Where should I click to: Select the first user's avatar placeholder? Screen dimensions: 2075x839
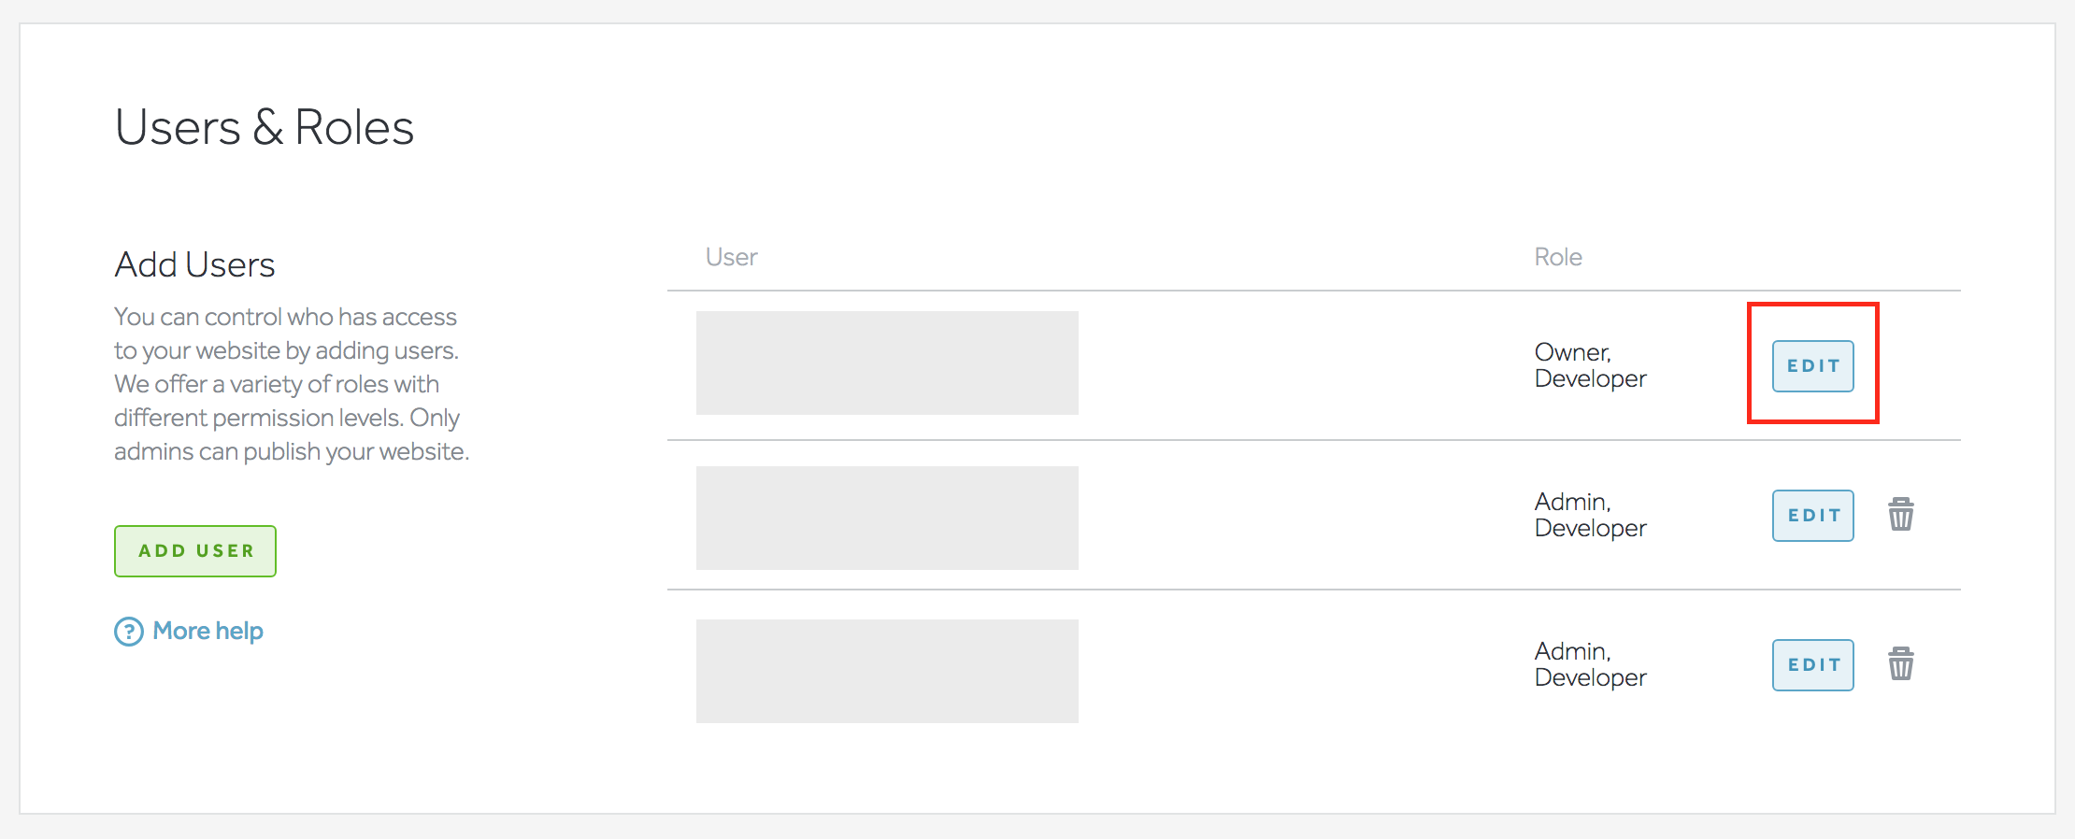(887, 363)
